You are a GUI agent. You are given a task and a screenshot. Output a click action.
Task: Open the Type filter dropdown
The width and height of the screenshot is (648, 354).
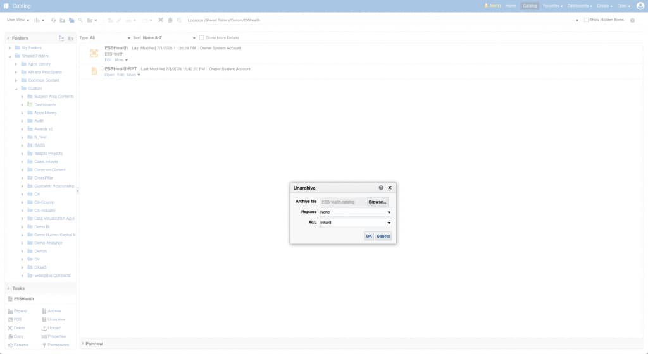(110, 37)
